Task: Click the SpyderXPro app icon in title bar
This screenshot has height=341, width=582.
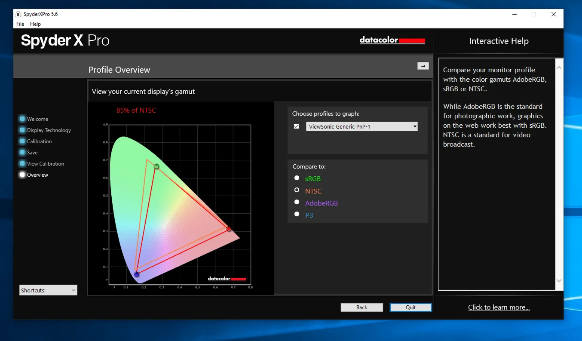Action: click(x=18, y=14)
